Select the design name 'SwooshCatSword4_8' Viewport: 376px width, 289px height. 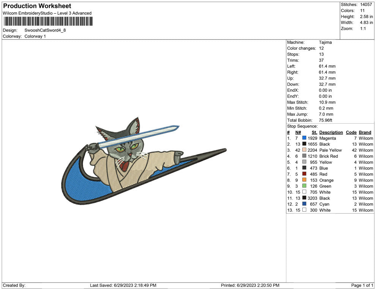point(45,30)
